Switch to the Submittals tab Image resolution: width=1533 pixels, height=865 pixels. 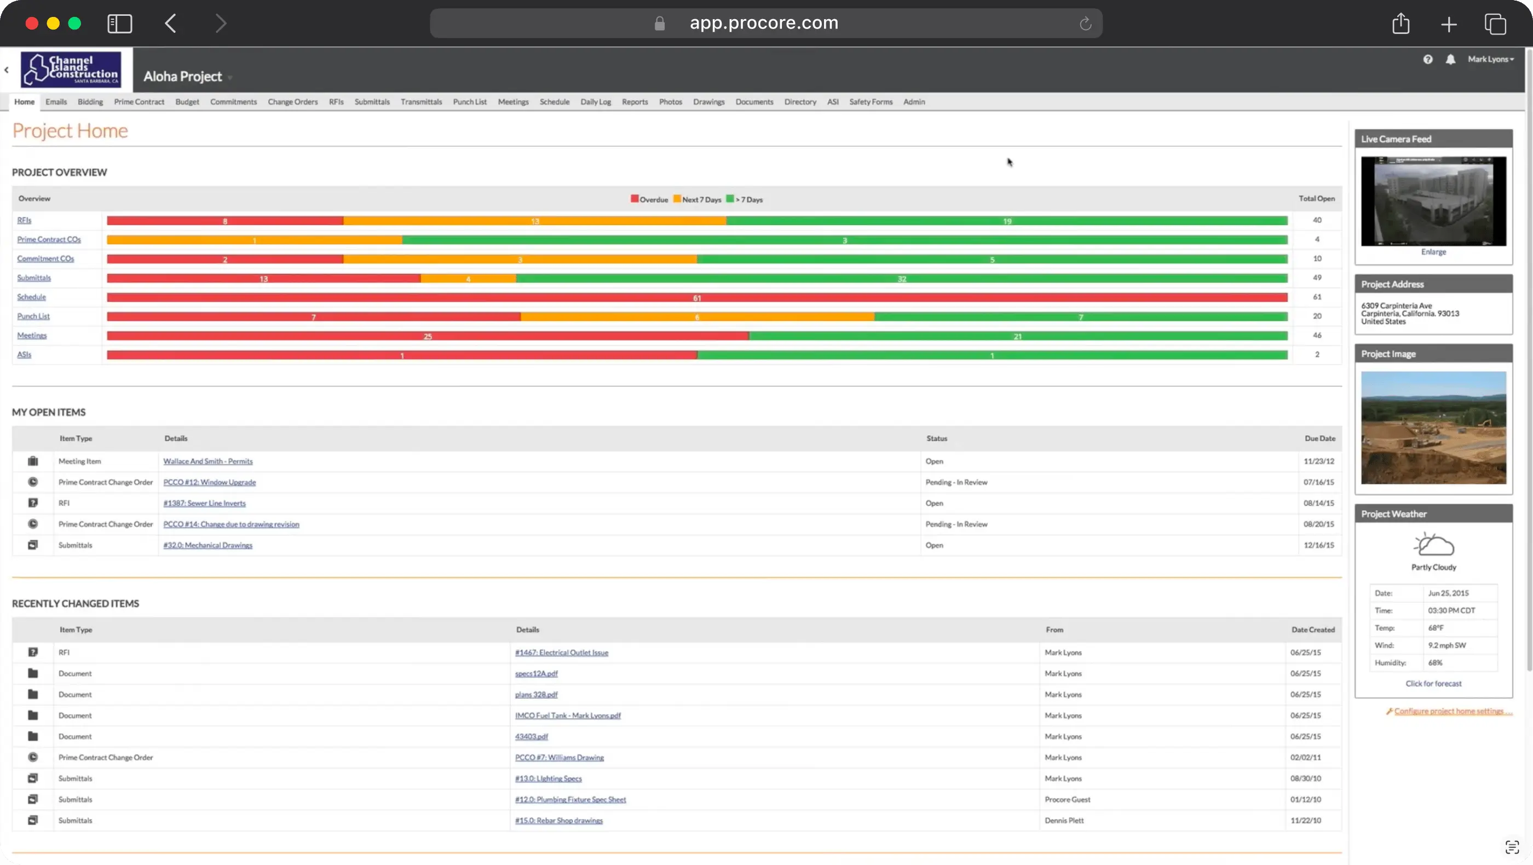click(x=372, y=102)
